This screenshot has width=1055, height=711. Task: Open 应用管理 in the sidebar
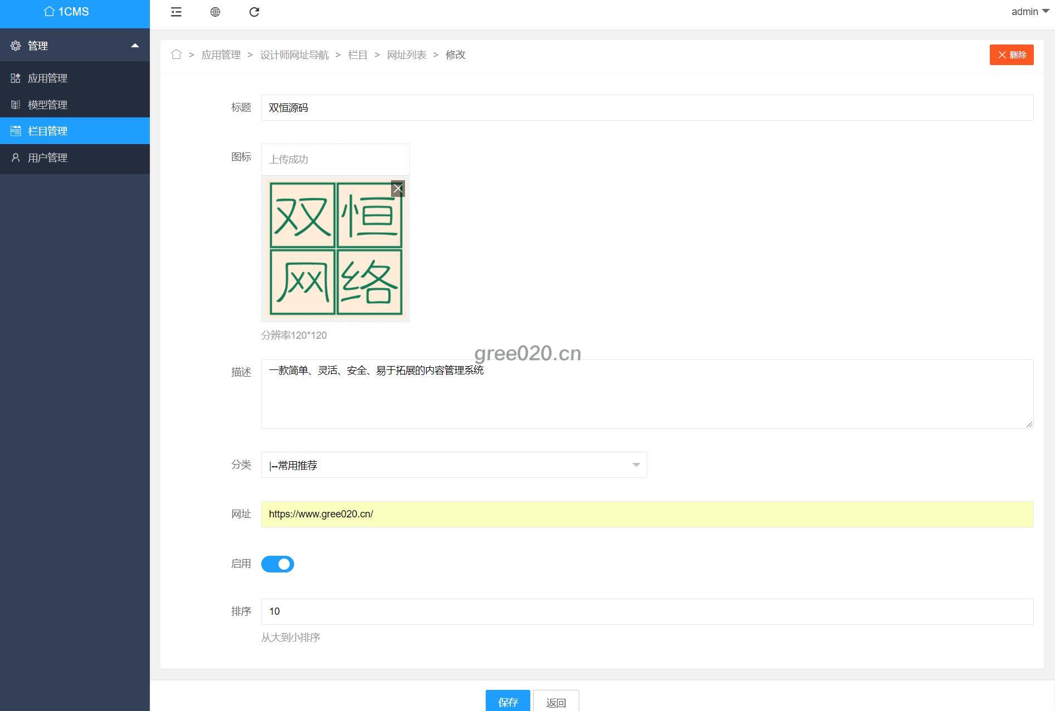point(47,78)
